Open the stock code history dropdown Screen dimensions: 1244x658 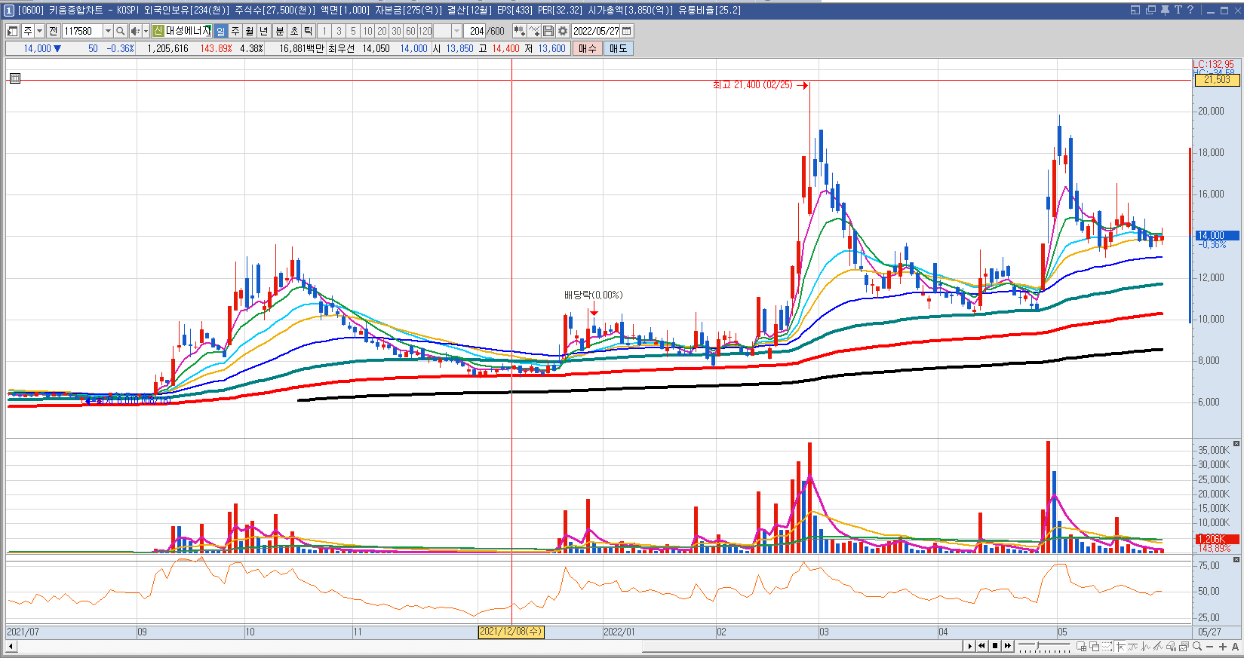(x=108, y=31)
